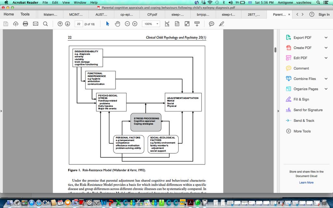Expand the Edit PDF chevron
Image resolution: width=333 pixels, height=208 pixels.
326,58
